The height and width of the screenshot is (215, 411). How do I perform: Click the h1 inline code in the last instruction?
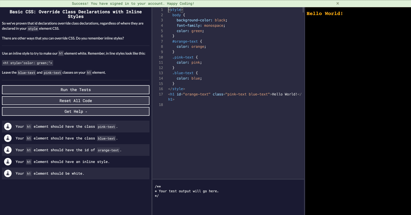(89, 73)
